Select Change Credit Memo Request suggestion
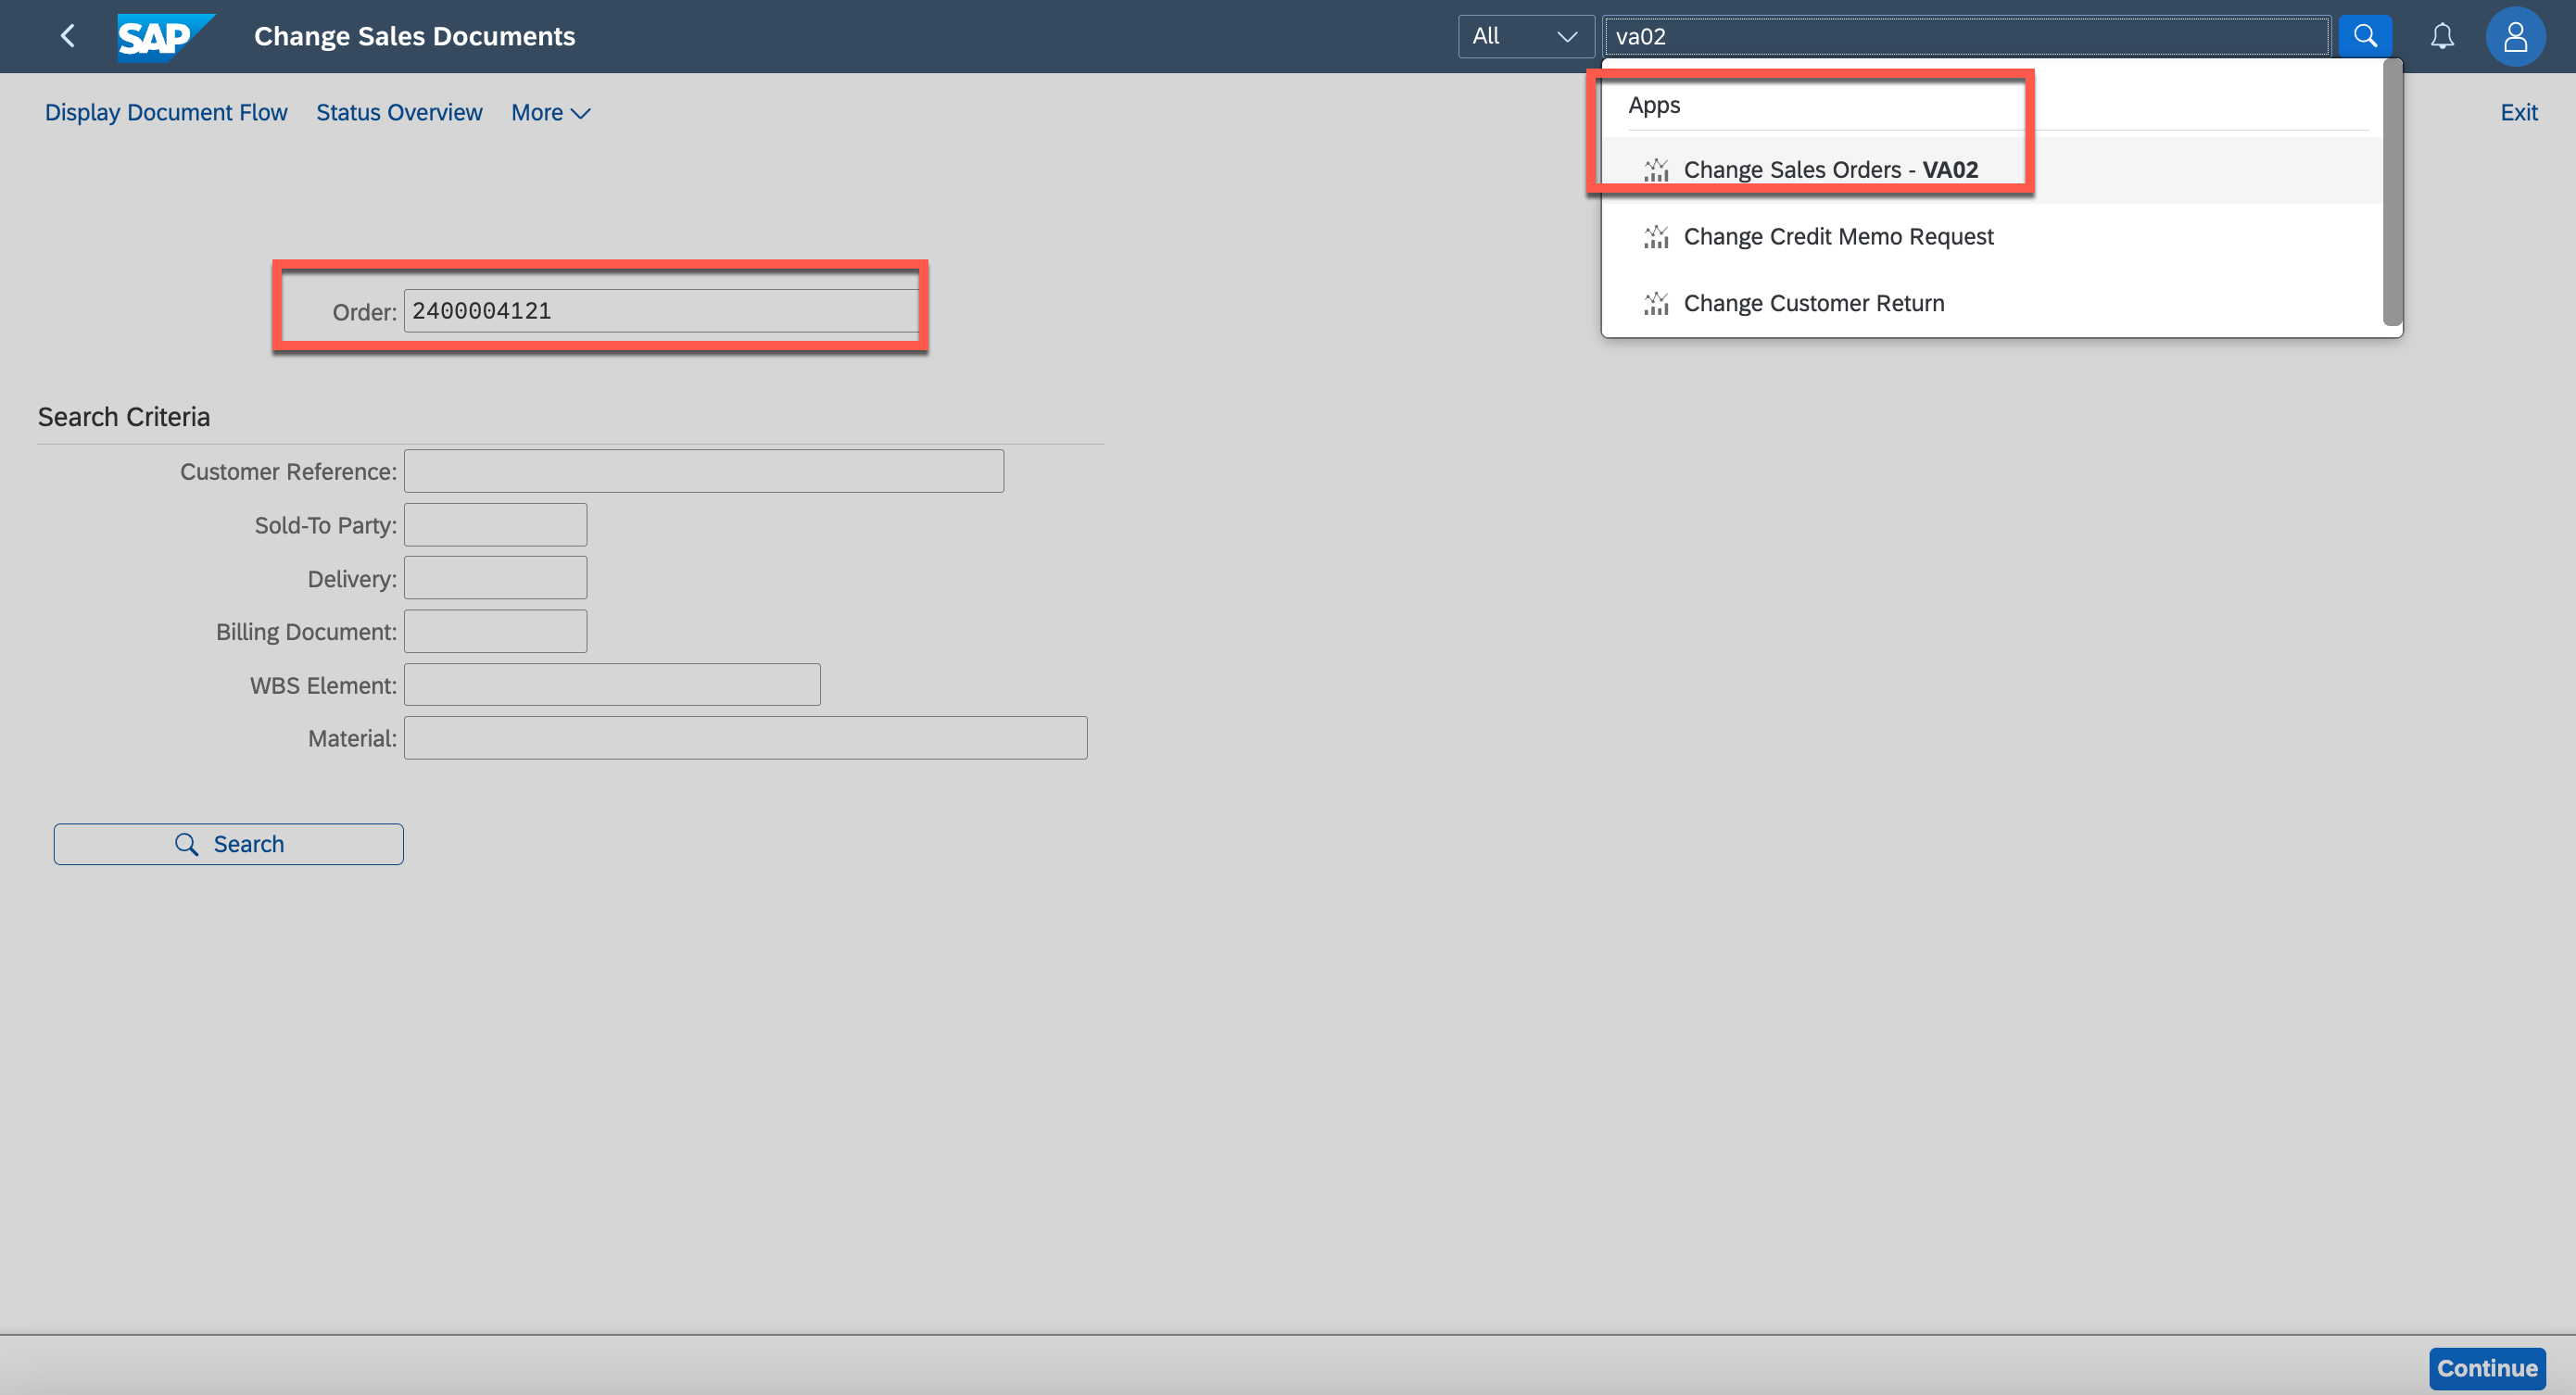This screenshot has width=2576, height=1395. [x=1838, y=237]
